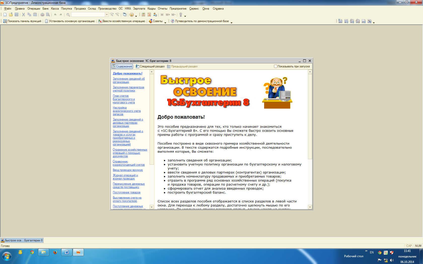The height and width of the screenshot is (264, 423).
Task: Click the Find next icon
Action: (x=112, y=15)
